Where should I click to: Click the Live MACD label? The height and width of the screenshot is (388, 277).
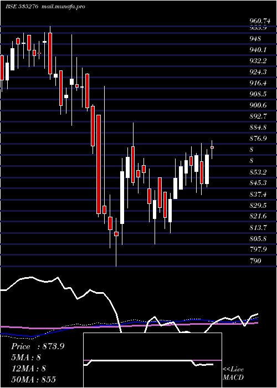pyautogui.click(x=233, y=374)
